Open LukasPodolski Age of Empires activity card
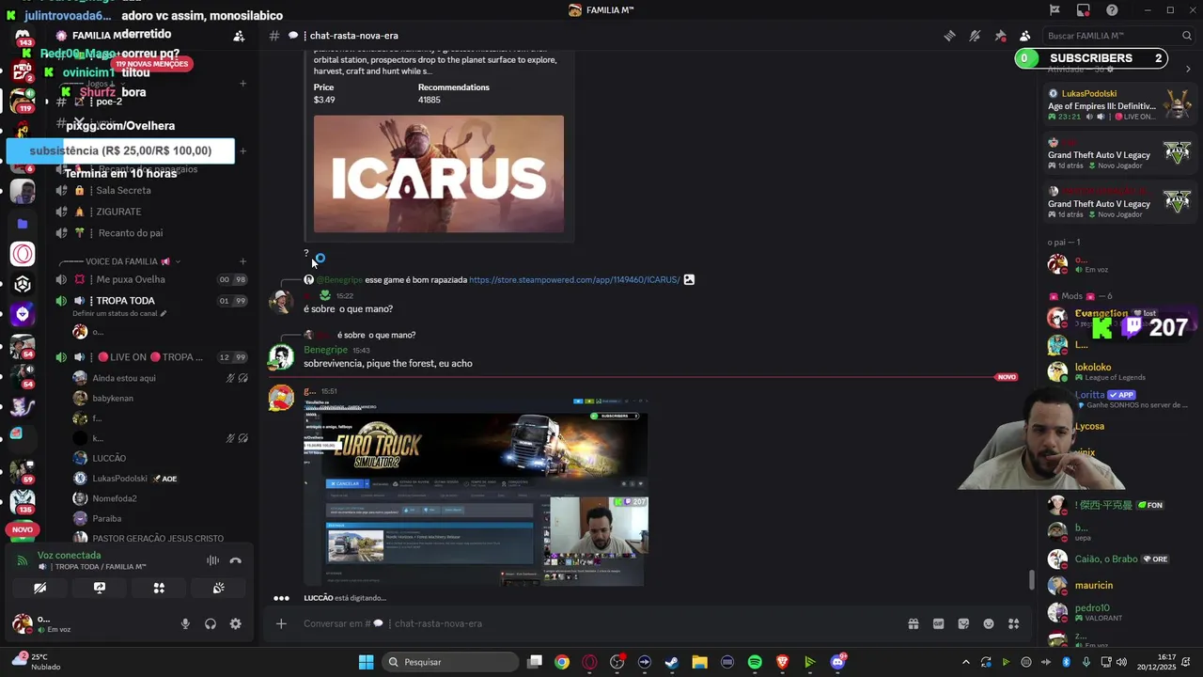This screenshot has height=677, width=1203. pyautogui.click(x=1118, y=105)
